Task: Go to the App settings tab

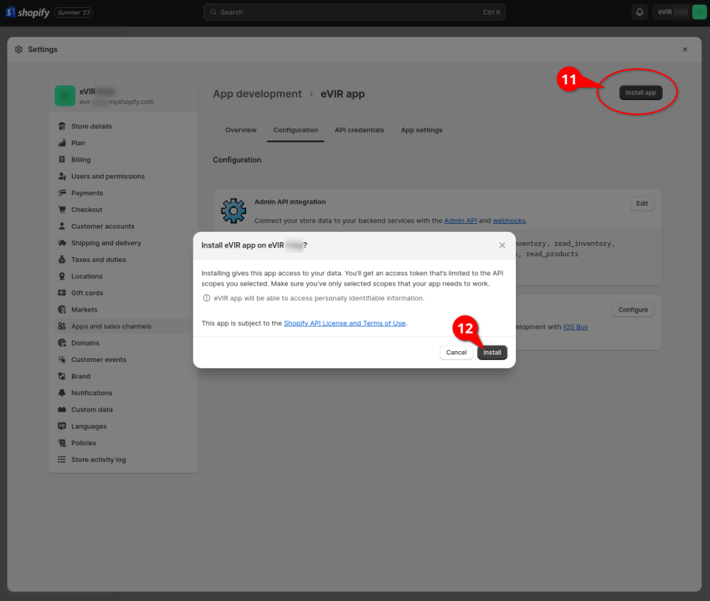Action: [x=421, y=130]
